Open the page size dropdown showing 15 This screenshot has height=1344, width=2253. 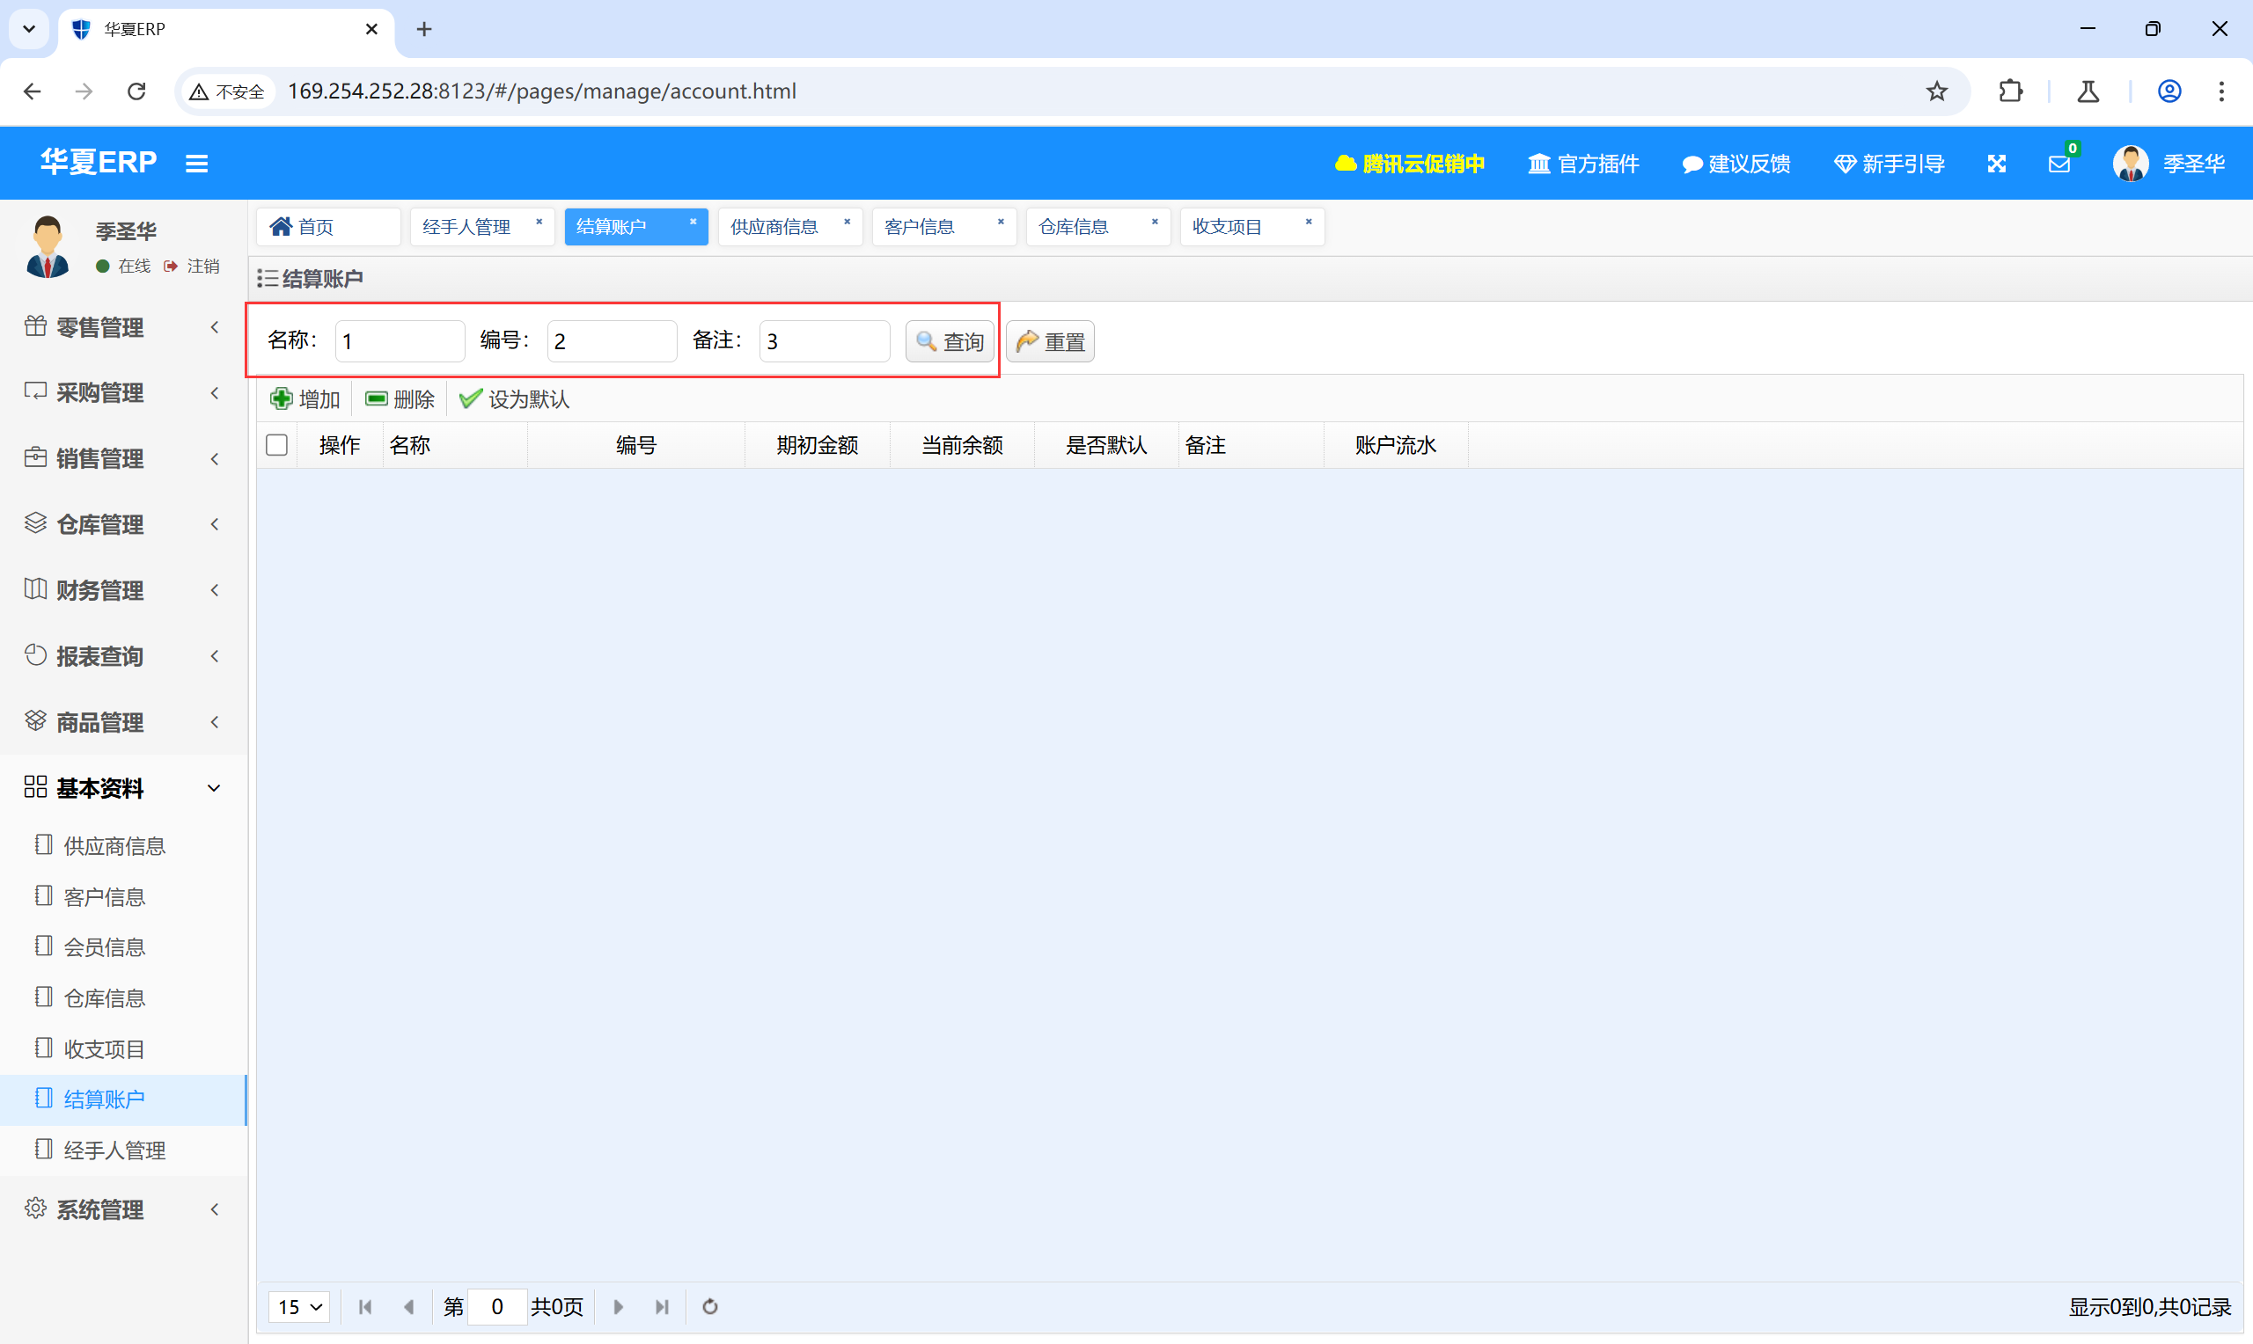tap(300, 1307)
